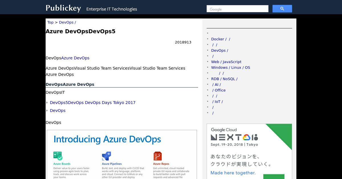
Task: Open the DevOps Days Tokyo 2017 article link
Action: pos(93,103)
